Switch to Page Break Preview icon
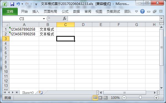The width and height of the screenshot is (166, 103). point(105,98)
